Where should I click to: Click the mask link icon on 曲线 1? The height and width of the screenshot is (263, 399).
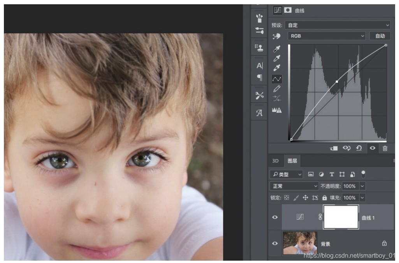(320, 217)
